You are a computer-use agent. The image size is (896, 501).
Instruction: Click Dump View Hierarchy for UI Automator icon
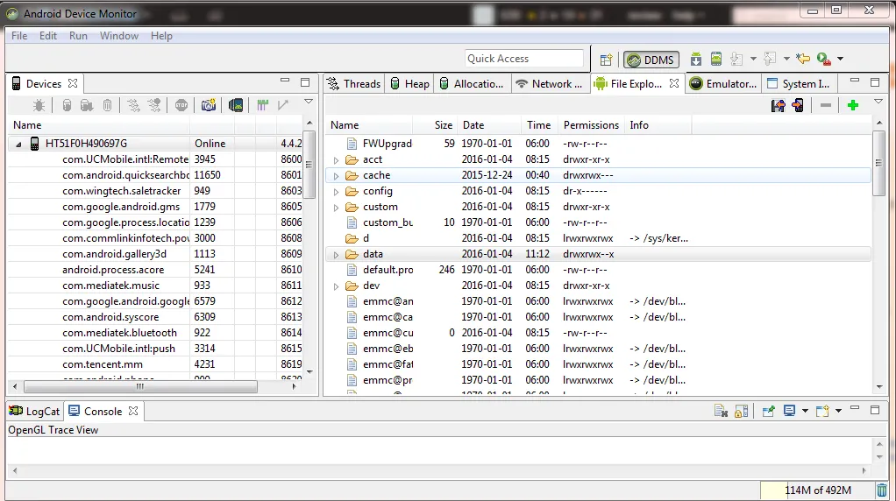236,105
